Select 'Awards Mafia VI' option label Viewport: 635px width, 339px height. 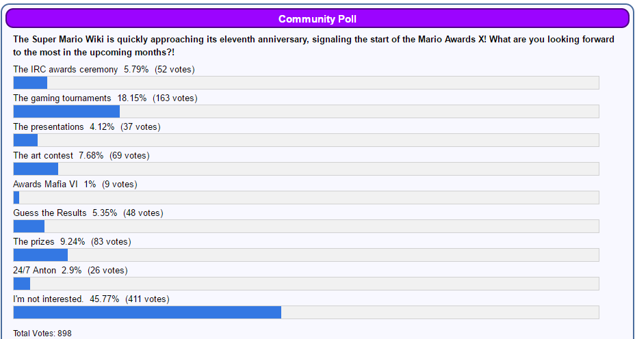45,185
